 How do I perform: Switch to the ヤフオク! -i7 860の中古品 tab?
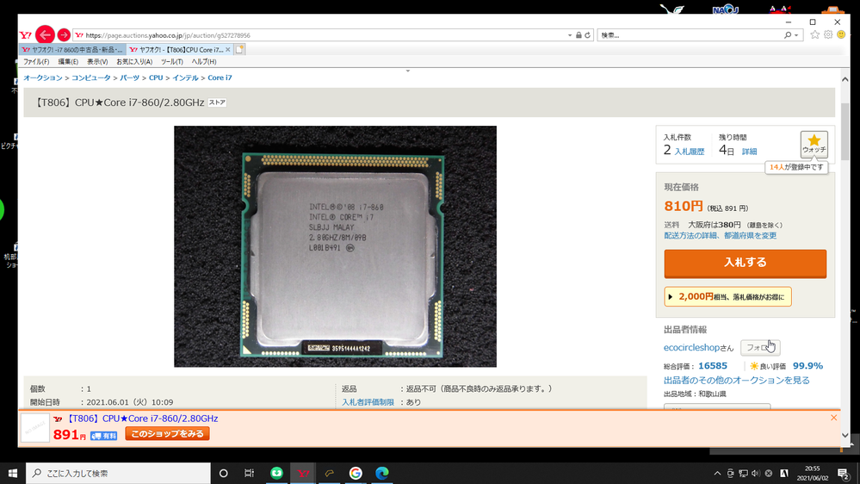pyautogui.click(x=72, y=49)
